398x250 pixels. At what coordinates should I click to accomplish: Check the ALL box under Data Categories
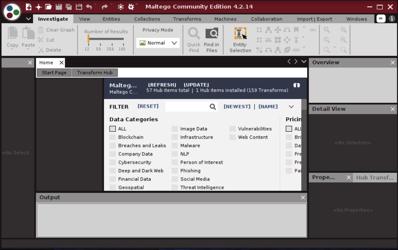coord(113,129)
